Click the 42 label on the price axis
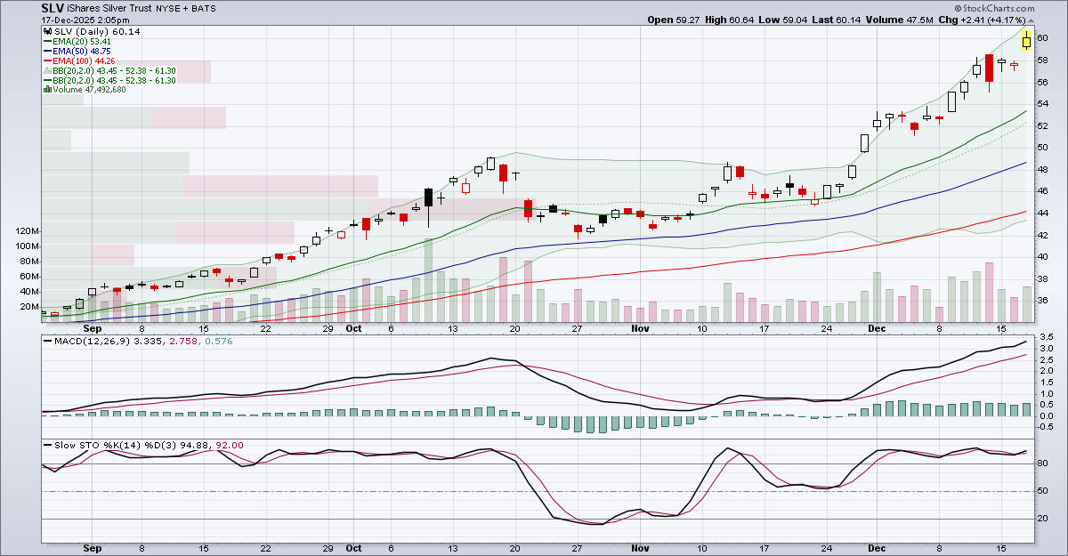1068x556 pixels. 1041,235
